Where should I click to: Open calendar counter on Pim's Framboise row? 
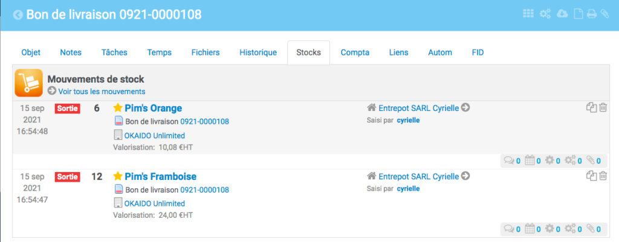(x=533, y=229)
